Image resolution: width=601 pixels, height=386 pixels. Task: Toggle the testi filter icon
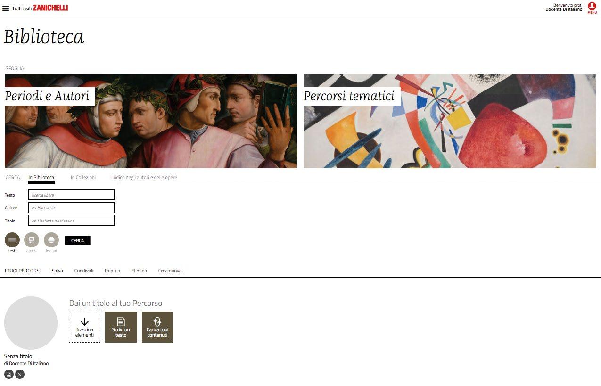12,240
